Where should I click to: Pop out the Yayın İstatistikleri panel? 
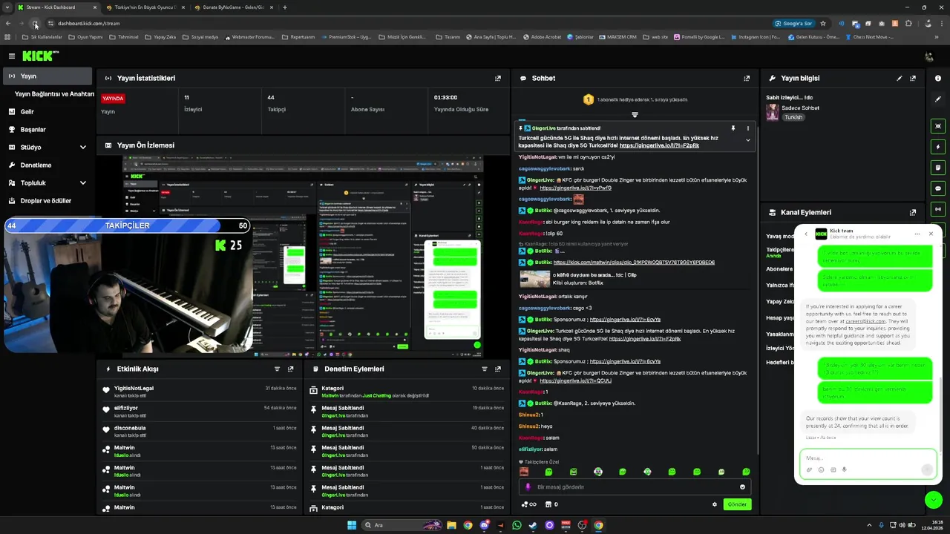(498, 78)
